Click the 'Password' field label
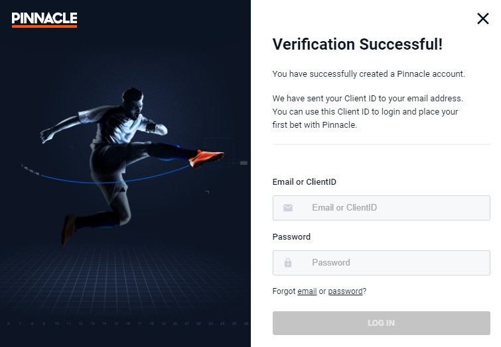The height and width of the screenshot is (347, 501). [291, 237]
